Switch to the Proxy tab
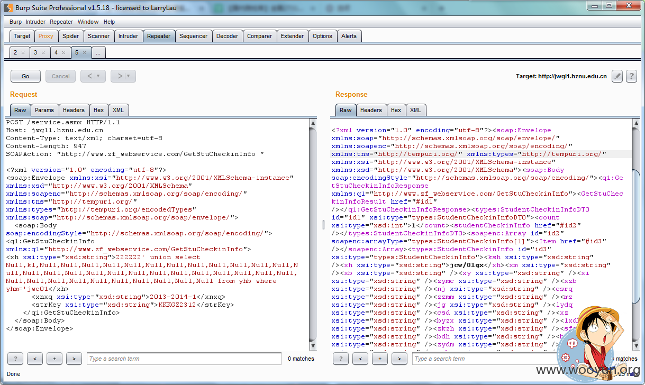Image resolution: width=645 pixels, height=385 pixels. pyautogui.click(x=46, y=36)
